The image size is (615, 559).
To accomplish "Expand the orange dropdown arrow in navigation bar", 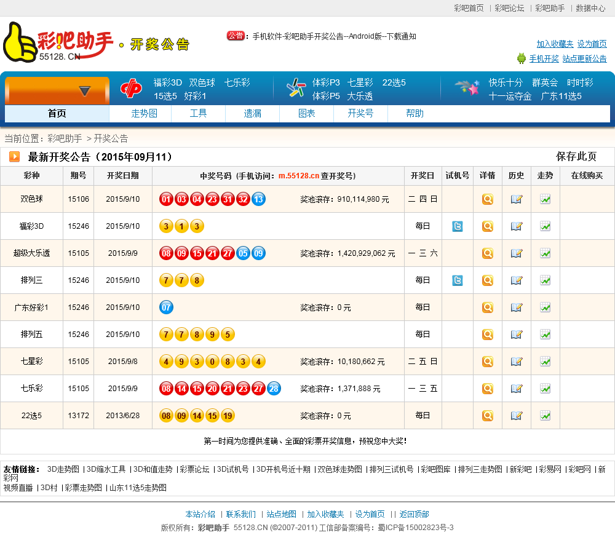I will 85,91.
